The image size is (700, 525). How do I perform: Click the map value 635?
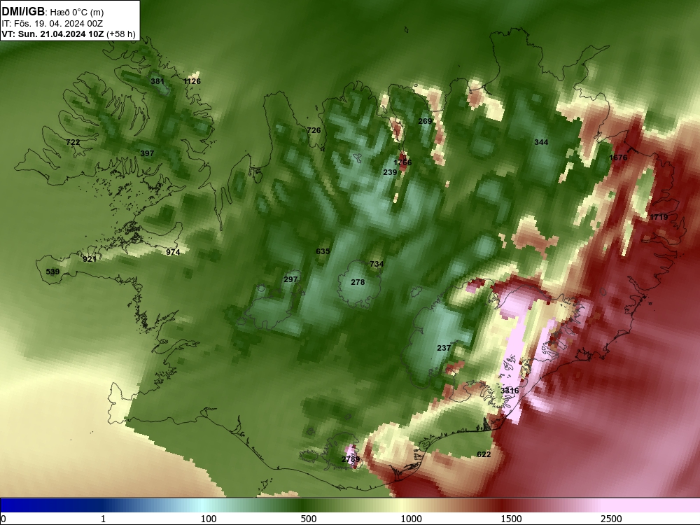pos(323,251)
